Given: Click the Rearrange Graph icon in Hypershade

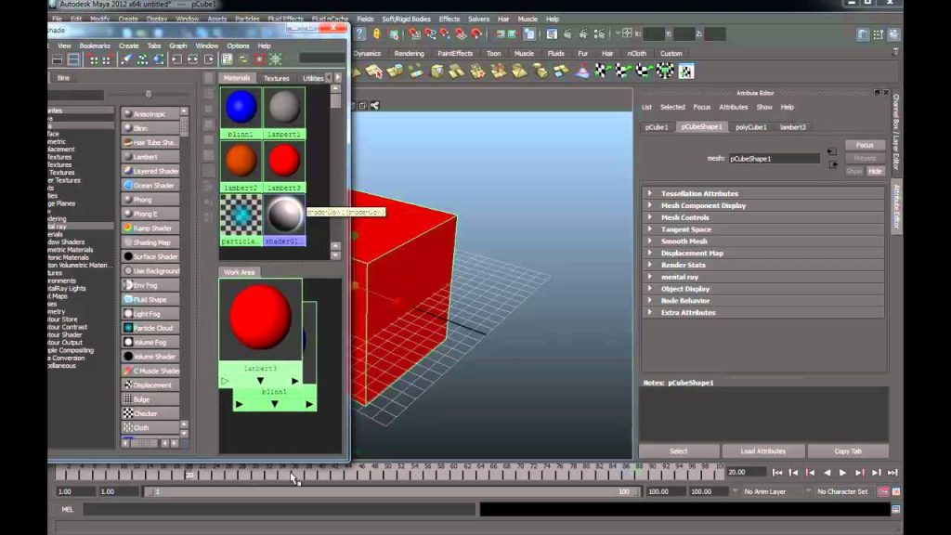Looking at the screenshot, I should point(142,59).
